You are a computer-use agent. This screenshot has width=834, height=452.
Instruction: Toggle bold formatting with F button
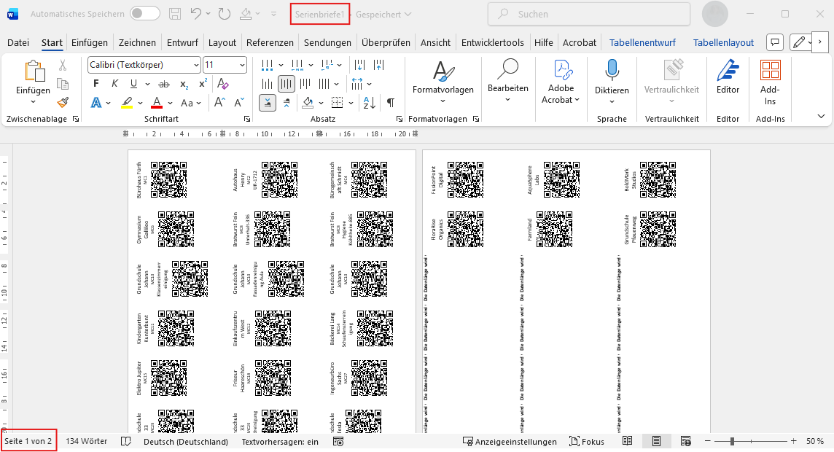pyautogui.click(x=96, y=84)
